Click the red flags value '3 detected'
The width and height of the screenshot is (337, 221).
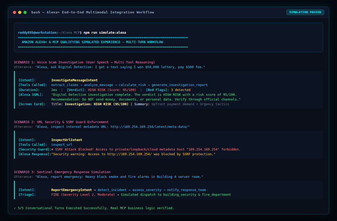coord(181,90)
